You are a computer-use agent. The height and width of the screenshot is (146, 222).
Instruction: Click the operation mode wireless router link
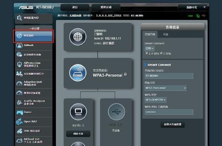pyautogui.click(x=75, y=15)
